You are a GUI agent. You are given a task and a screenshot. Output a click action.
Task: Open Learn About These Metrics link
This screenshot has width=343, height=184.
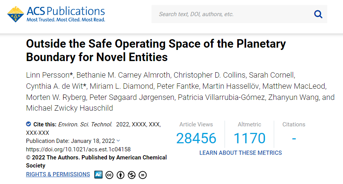tap(240, 153)
